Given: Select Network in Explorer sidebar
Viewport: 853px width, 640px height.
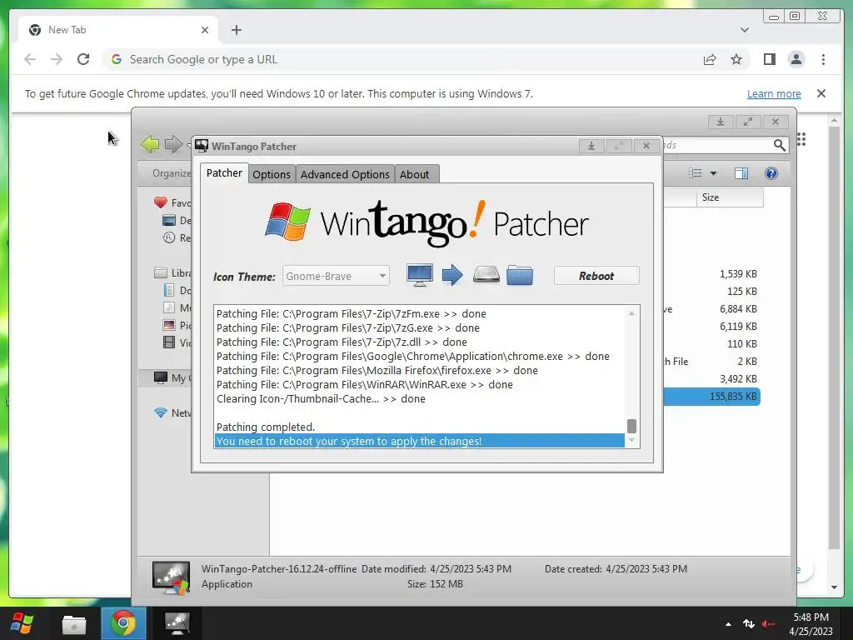Looking at the screenshot, I should click(x=173, y=412).
